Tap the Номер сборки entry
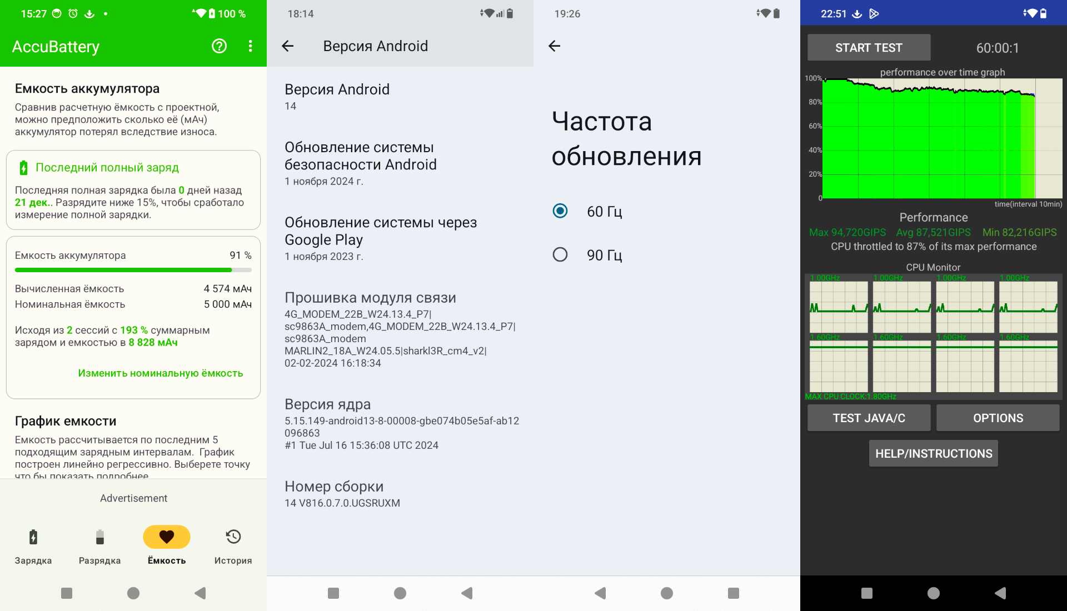The height and width of the screenshot is (611, 1067). (x=400, y=494)
